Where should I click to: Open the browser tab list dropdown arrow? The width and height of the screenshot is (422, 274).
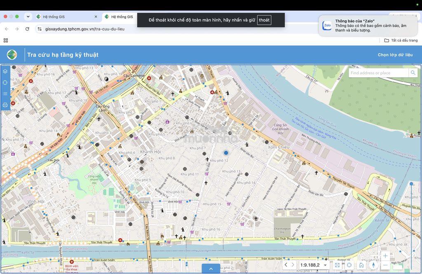pyautogui.click(x=28, y=17)
